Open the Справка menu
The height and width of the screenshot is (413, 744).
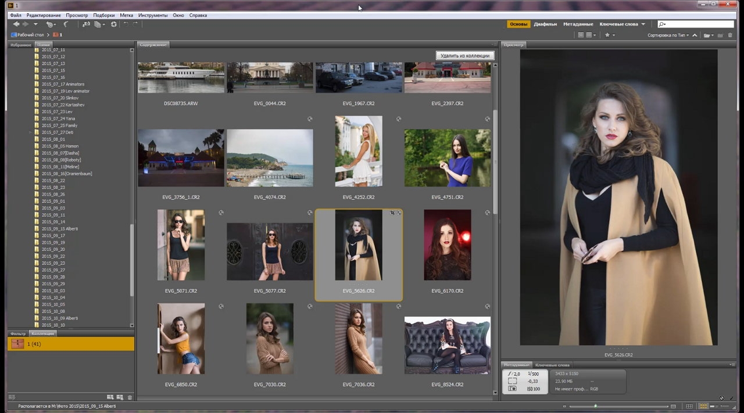(x=198, y=15)
